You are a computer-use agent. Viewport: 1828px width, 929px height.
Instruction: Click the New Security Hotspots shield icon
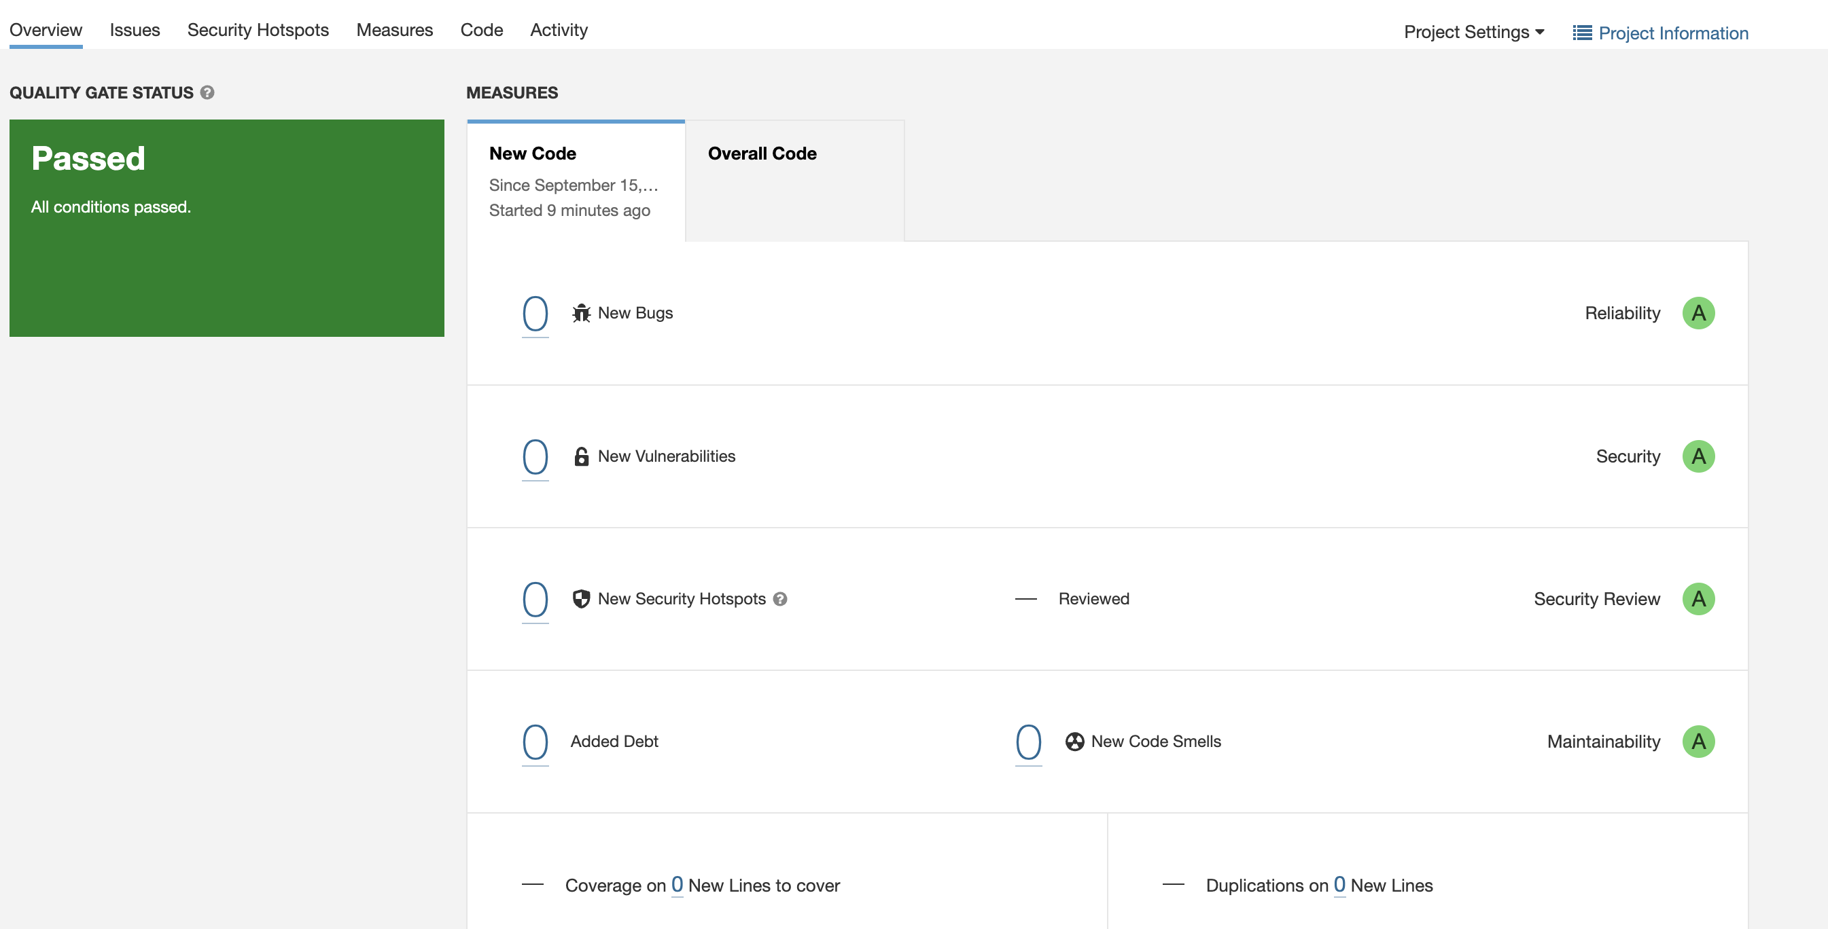(x=581, y=598)
